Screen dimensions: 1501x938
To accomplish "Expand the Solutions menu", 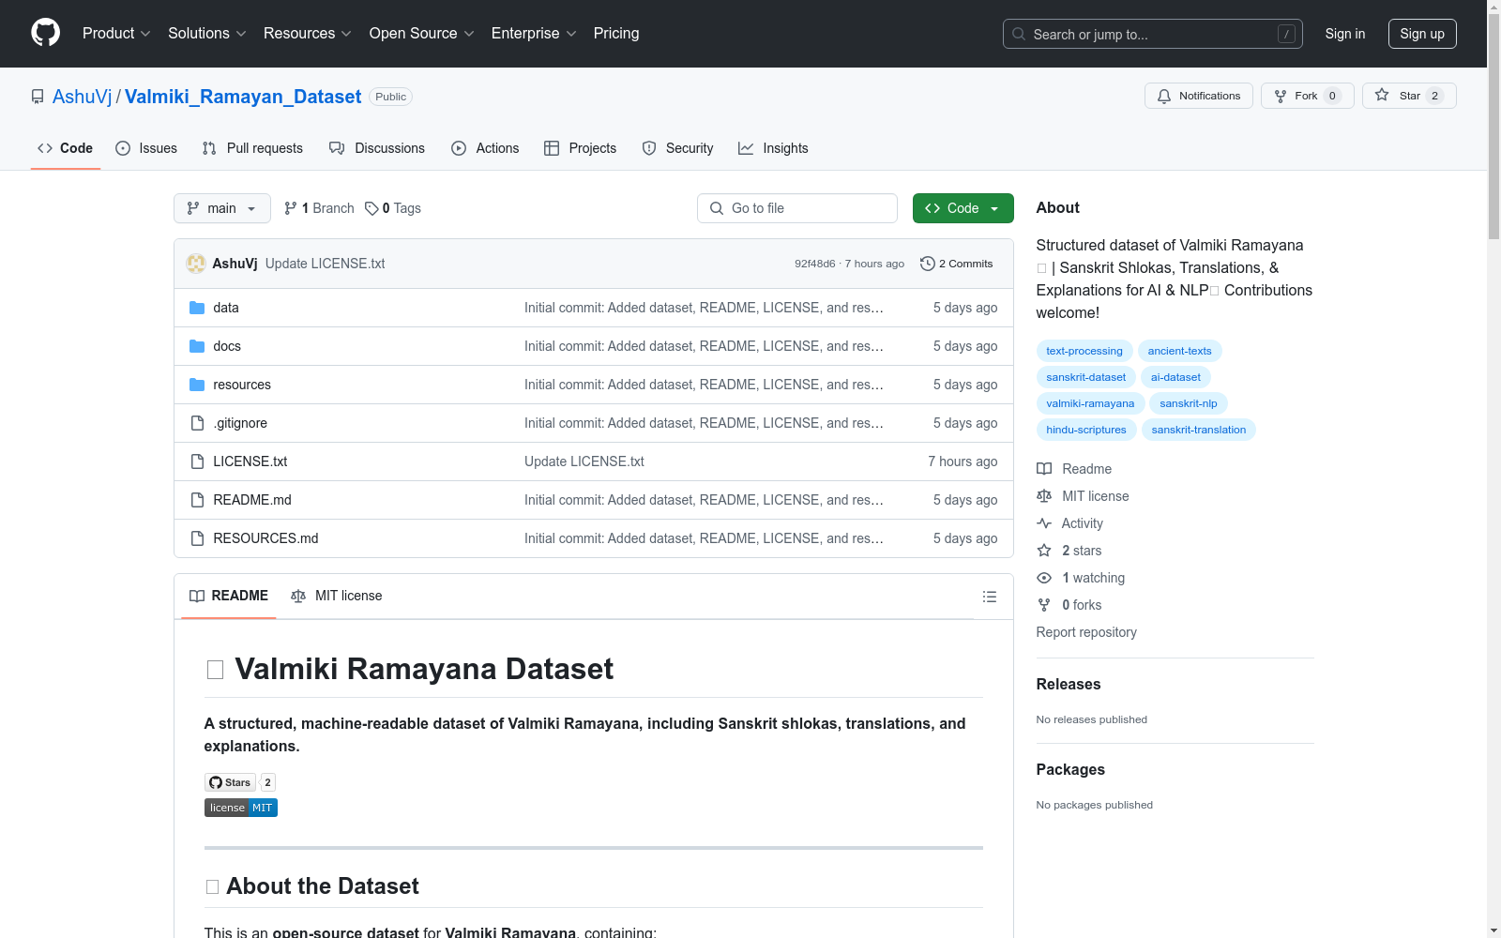I will (x=207, y=33).
